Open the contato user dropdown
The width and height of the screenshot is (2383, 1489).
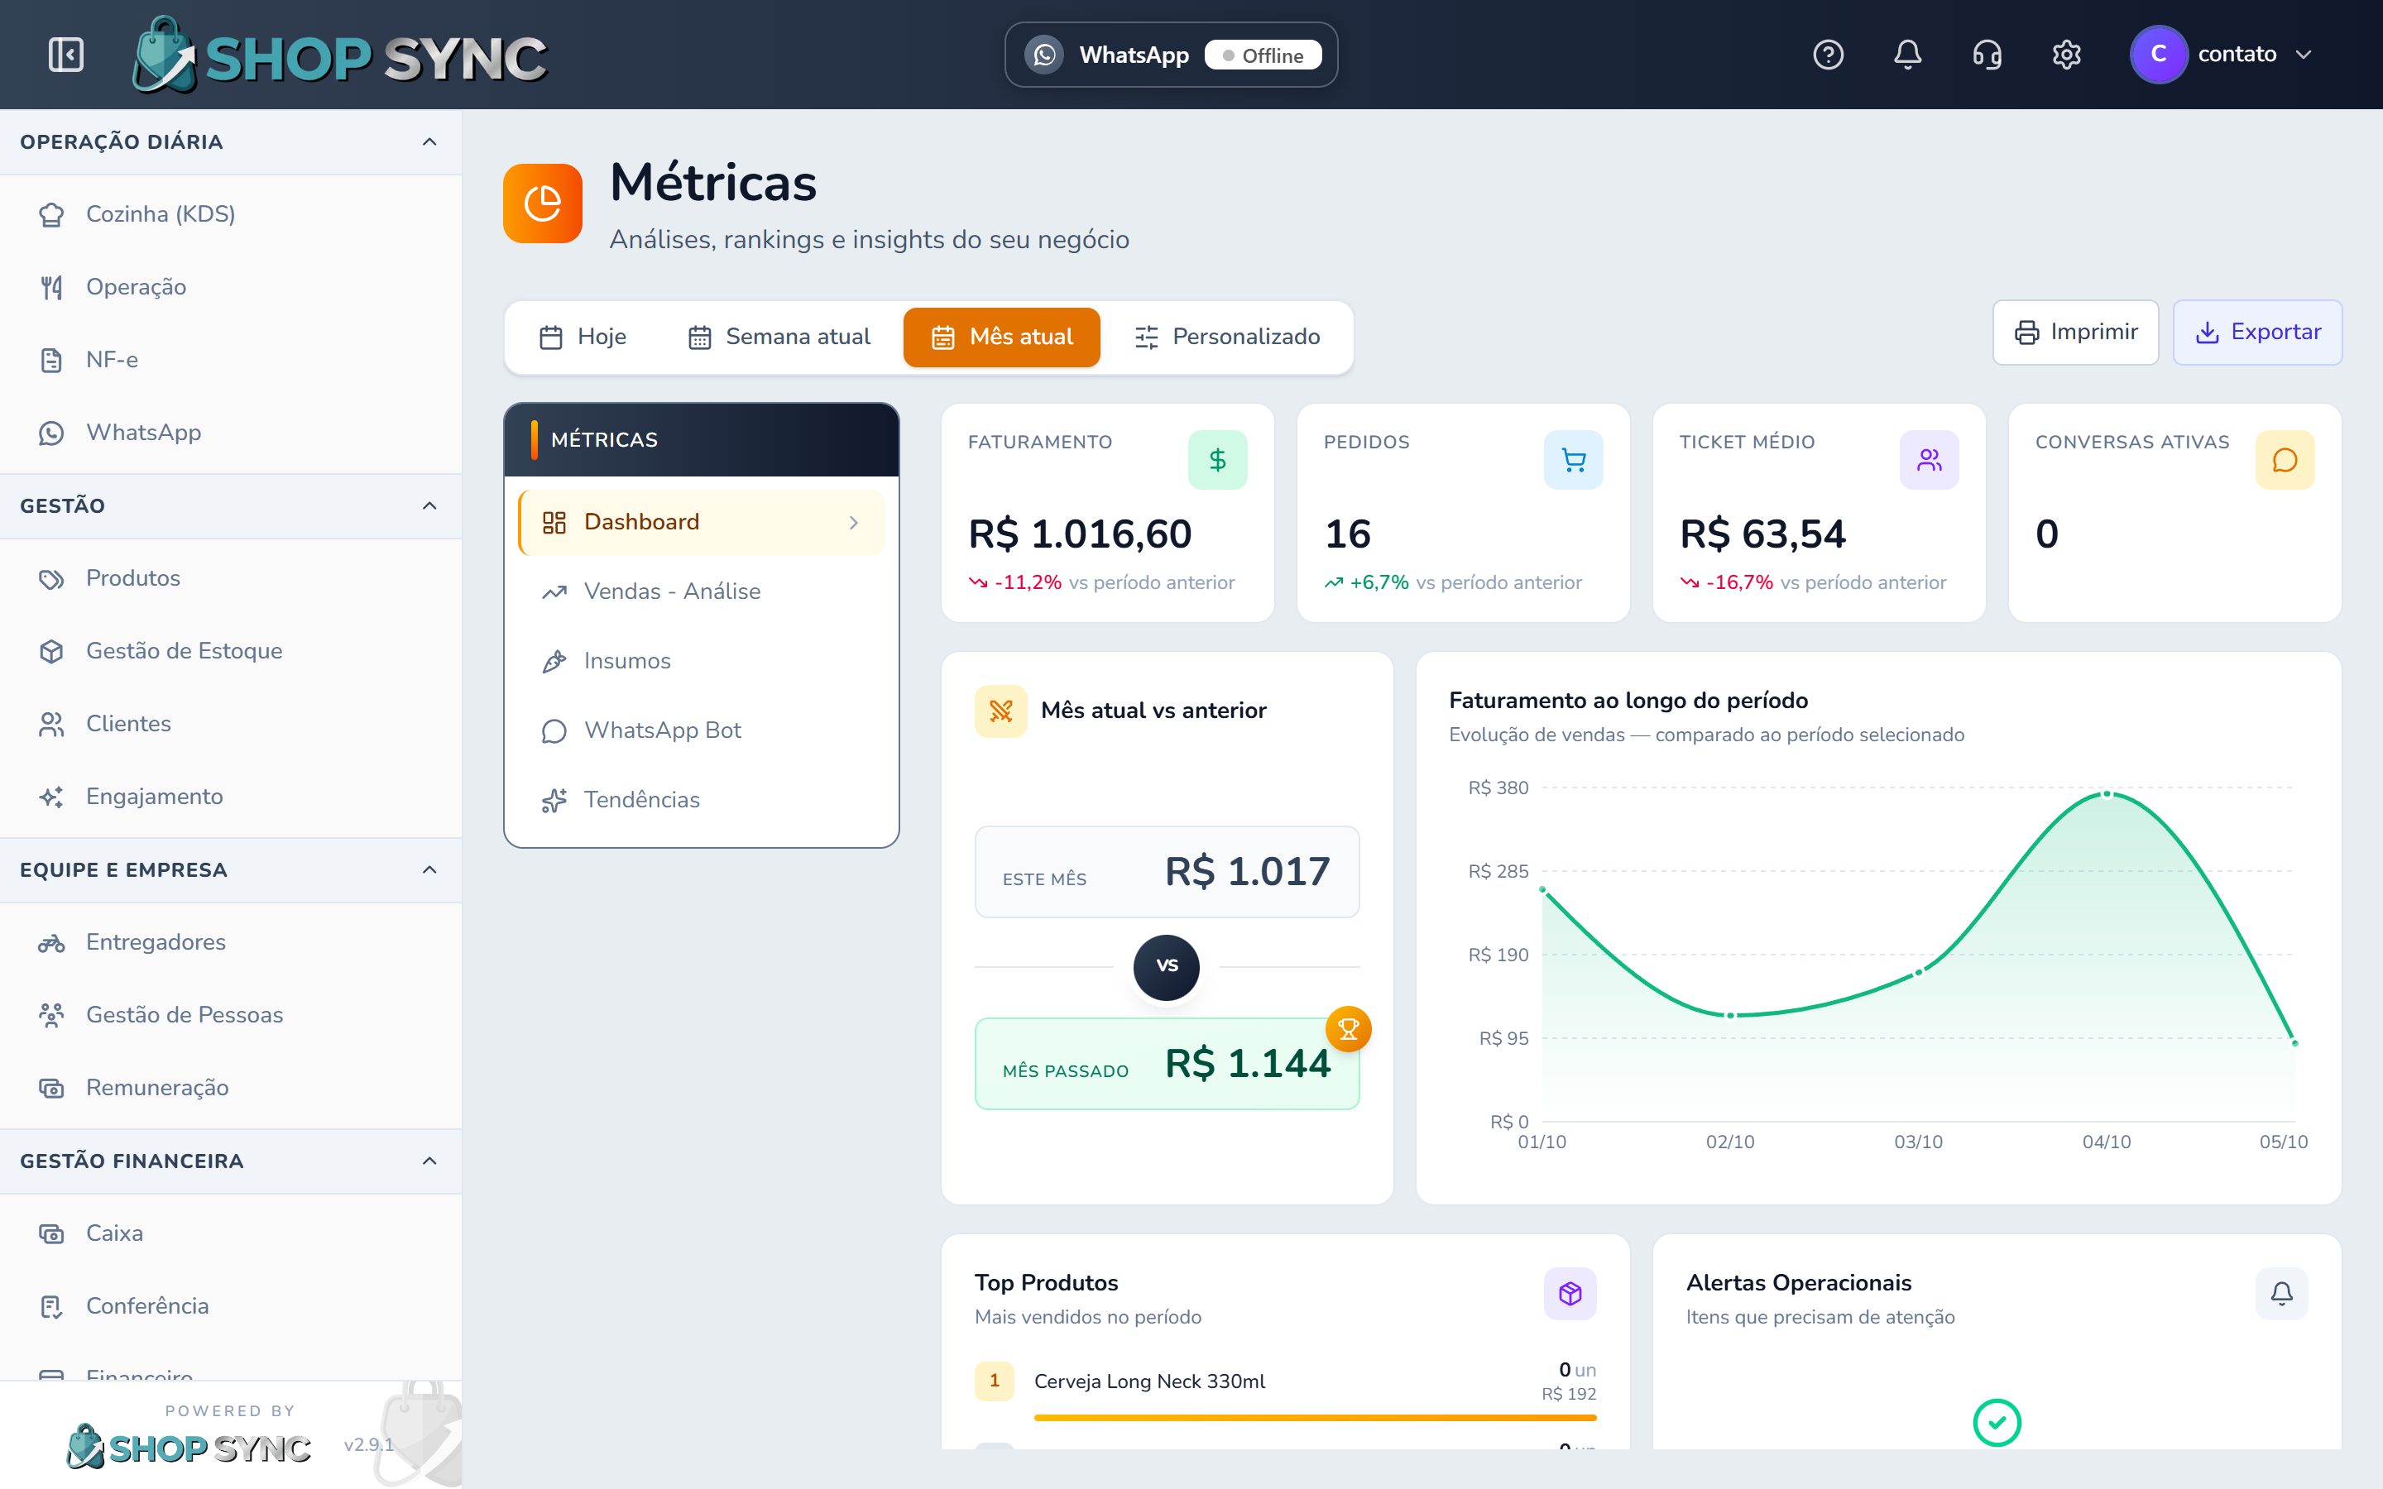(2222, 54)
